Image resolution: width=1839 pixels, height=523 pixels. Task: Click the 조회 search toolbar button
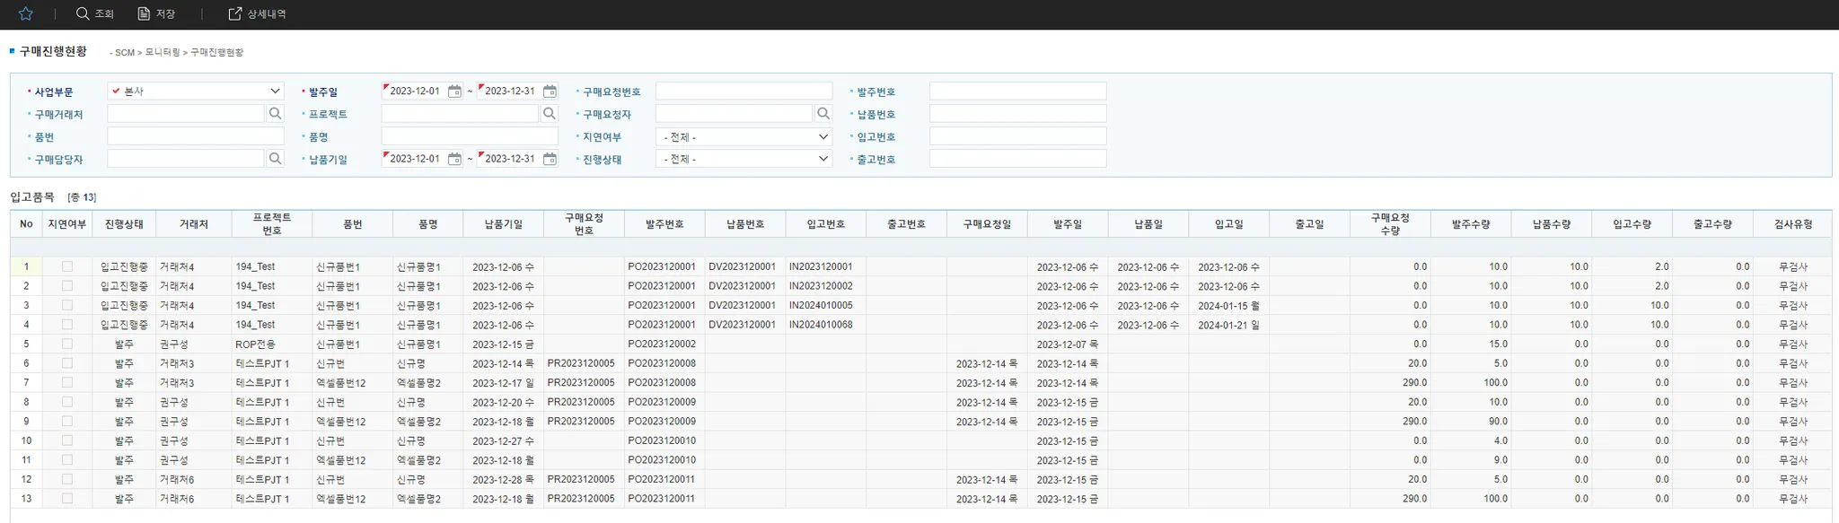point(95,13)
